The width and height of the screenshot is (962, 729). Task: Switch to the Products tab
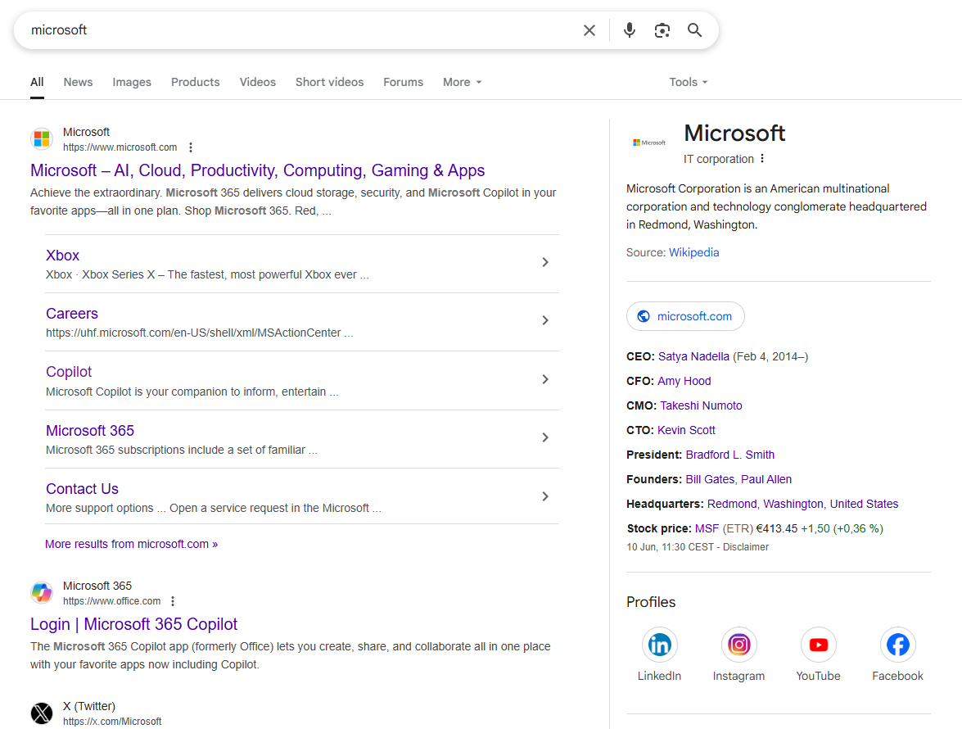(195, 82)
